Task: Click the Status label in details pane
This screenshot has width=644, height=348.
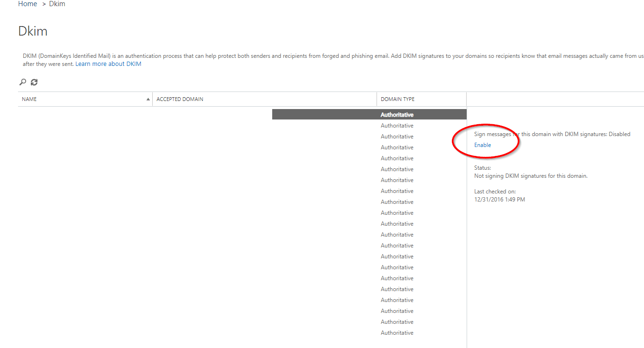Action: click(x=482, y=168)
